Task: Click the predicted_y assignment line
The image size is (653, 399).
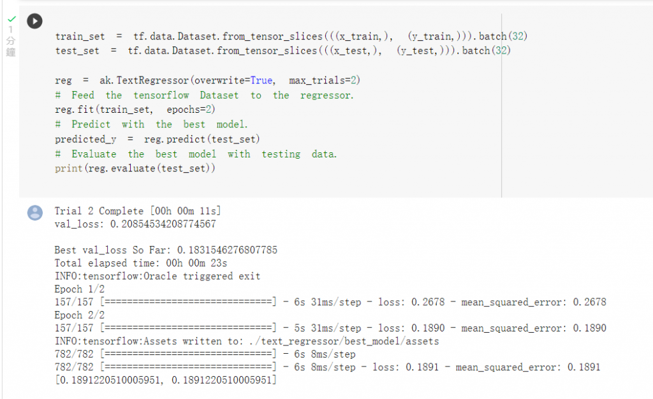Action: tap(157, 139)
